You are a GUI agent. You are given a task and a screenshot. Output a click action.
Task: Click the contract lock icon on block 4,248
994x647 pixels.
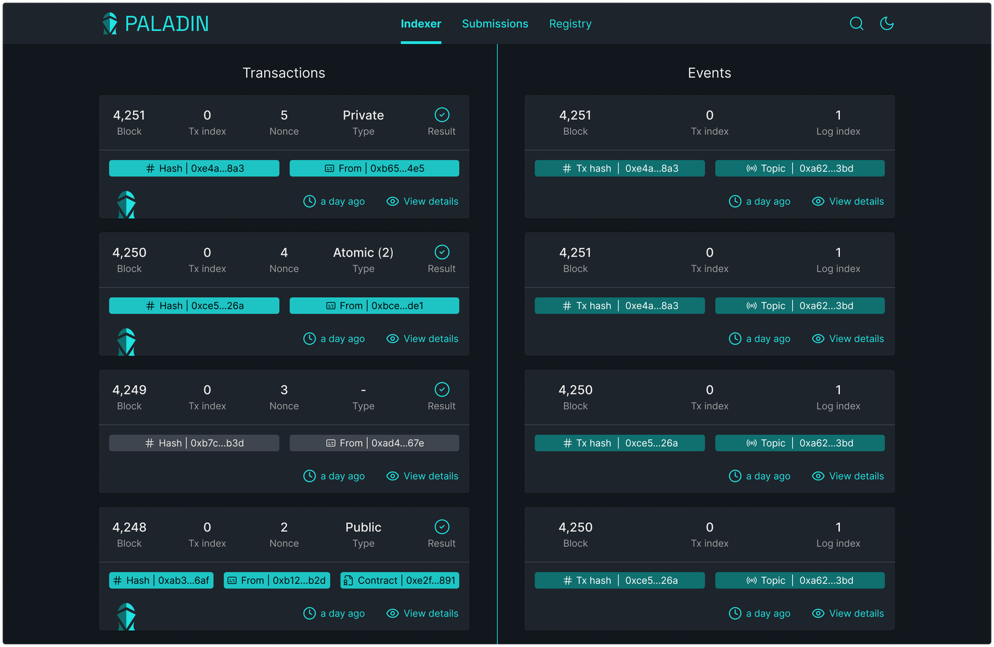tap(348, 580)
